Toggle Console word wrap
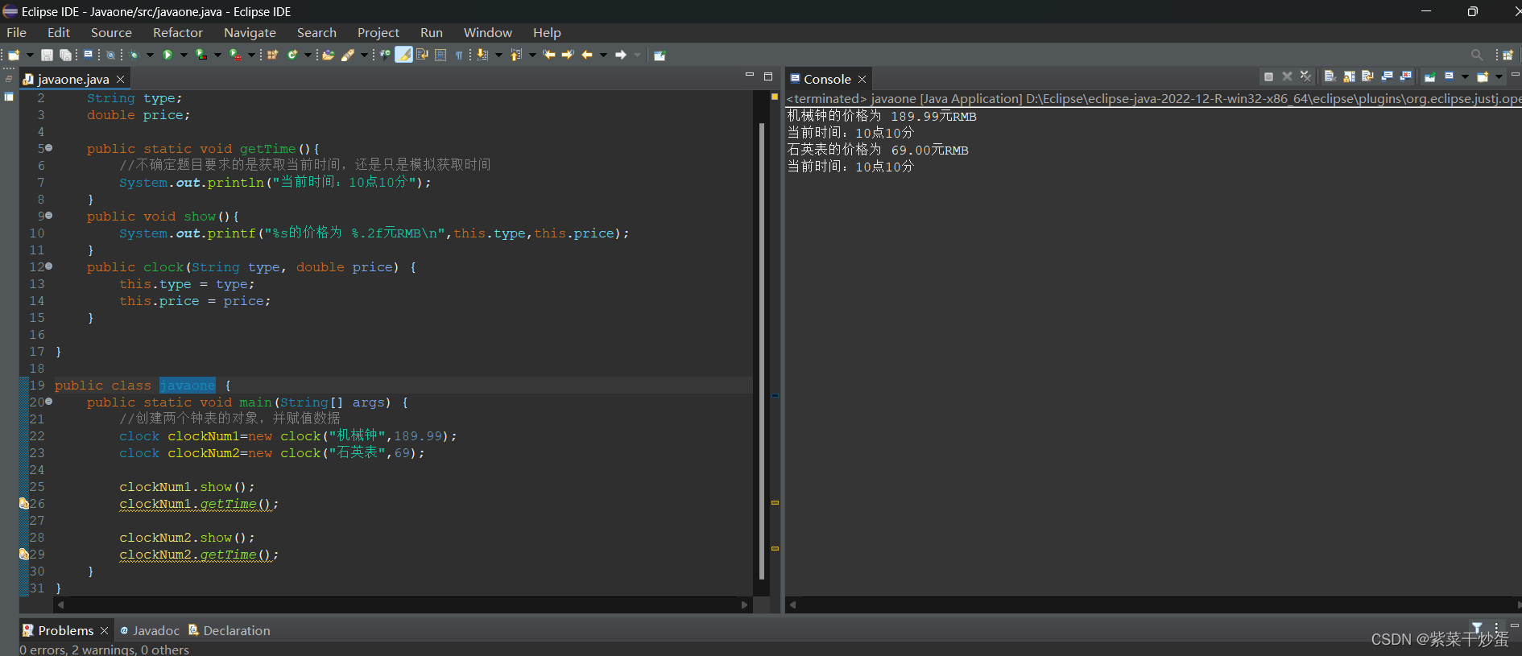The image size is (1522, 656). [1367, 76]
